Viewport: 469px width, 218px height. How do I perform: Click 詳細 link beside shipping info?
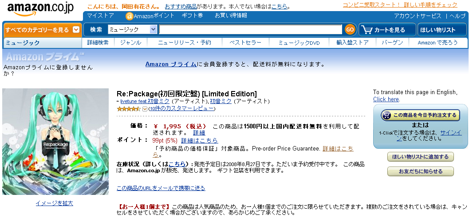[x=199, y=132]
